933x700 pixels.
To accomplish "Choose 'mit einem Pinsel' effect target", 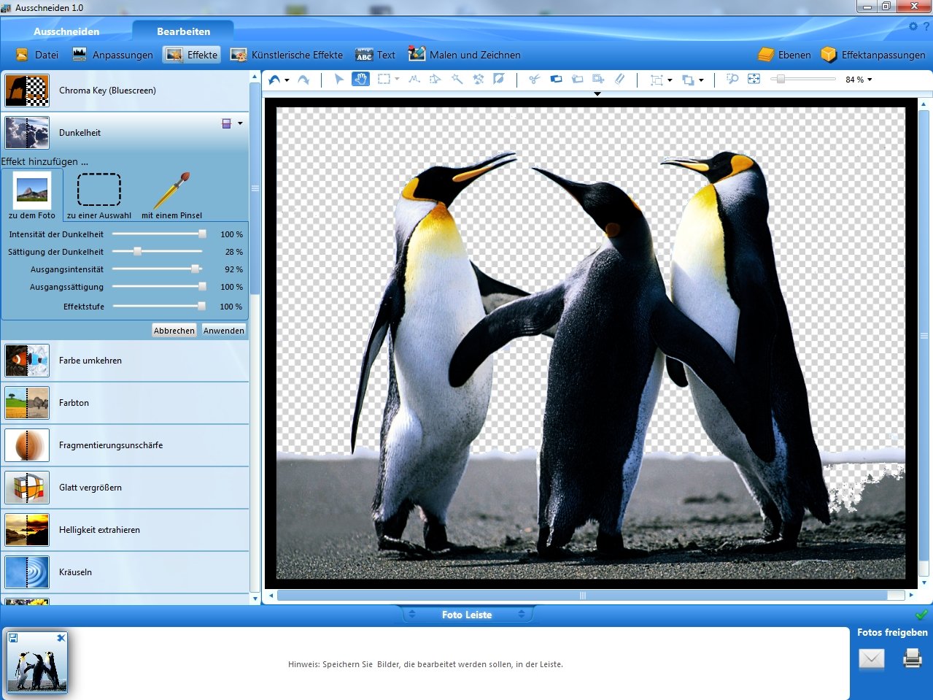I will [x=172, y=195].
